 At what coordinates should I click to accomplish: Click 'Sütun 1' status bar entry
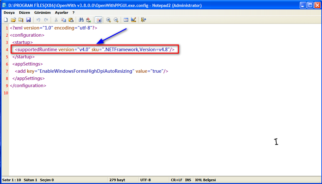pos(30,180)
